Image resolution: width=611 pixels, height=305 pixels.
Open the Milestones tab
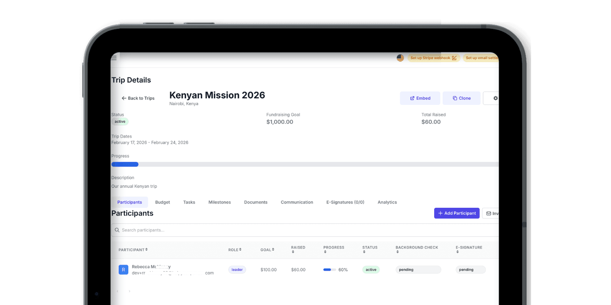pyautogui.click(x=220, y=202)
